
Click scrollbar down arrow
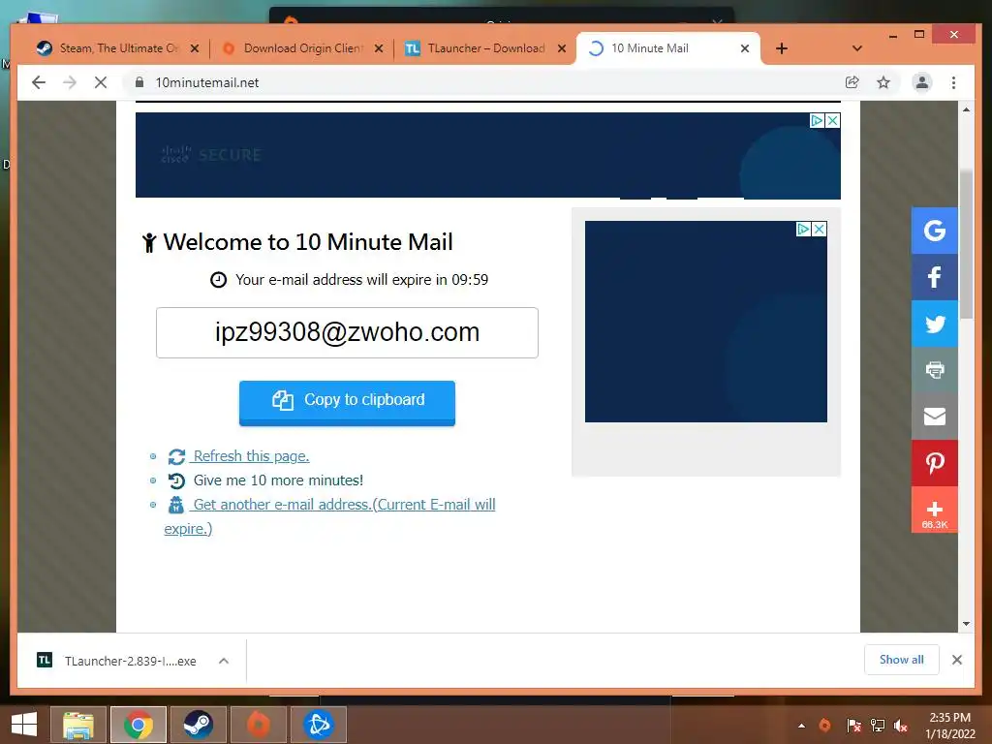pos(966,624)
